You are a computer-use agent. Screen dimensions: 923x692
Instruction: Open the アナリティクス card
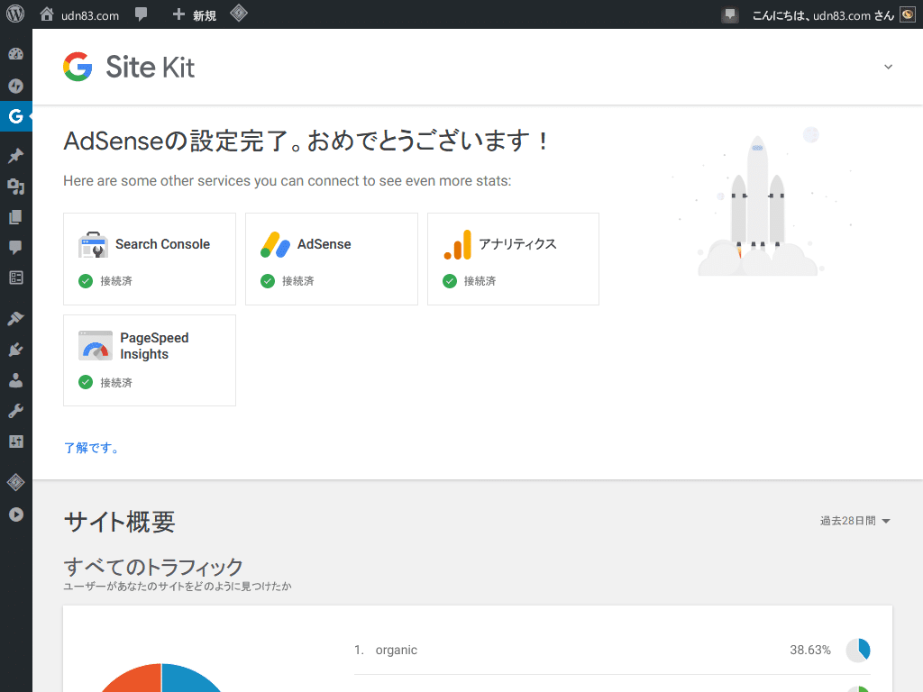click(513, 259)
